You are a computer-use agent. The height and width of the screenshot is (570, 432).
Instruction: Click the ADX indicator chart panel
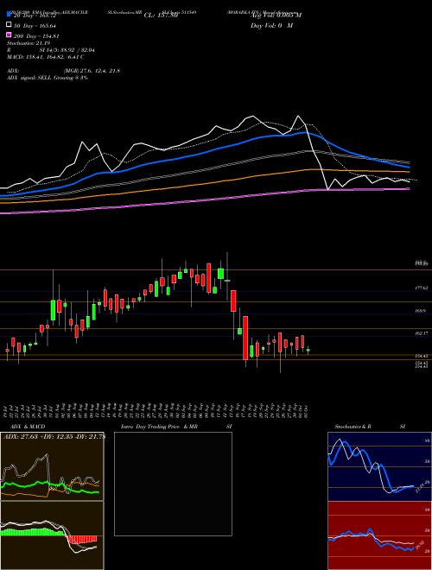[x=52, y=466]
